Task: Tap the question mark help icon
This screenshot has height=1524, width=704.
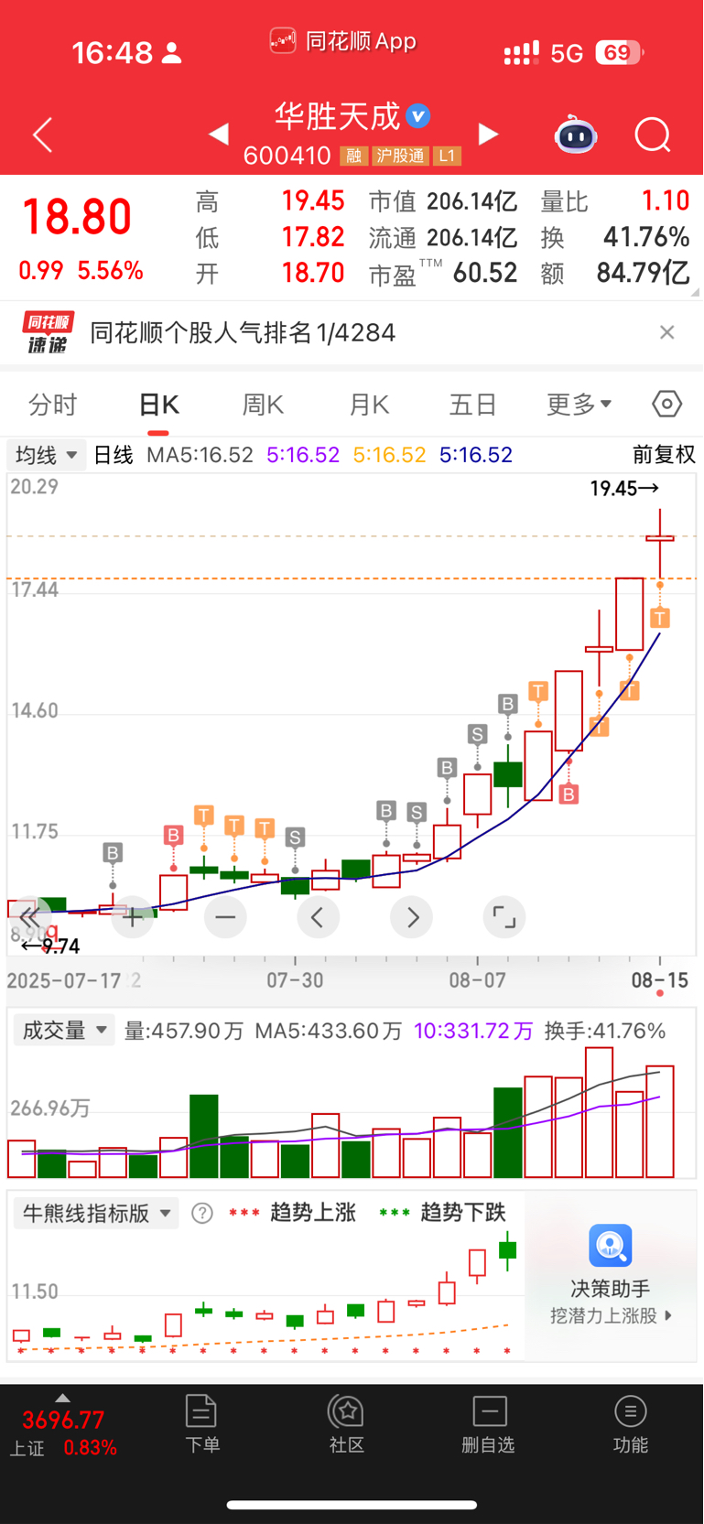Action: pyautogui.click(x=201, y=1214)
